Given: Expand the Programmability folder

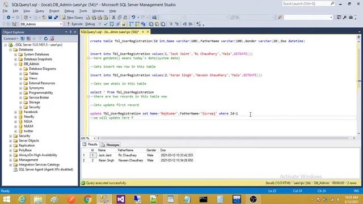Looking at the screenshot, I should click(x=20, y=93).
